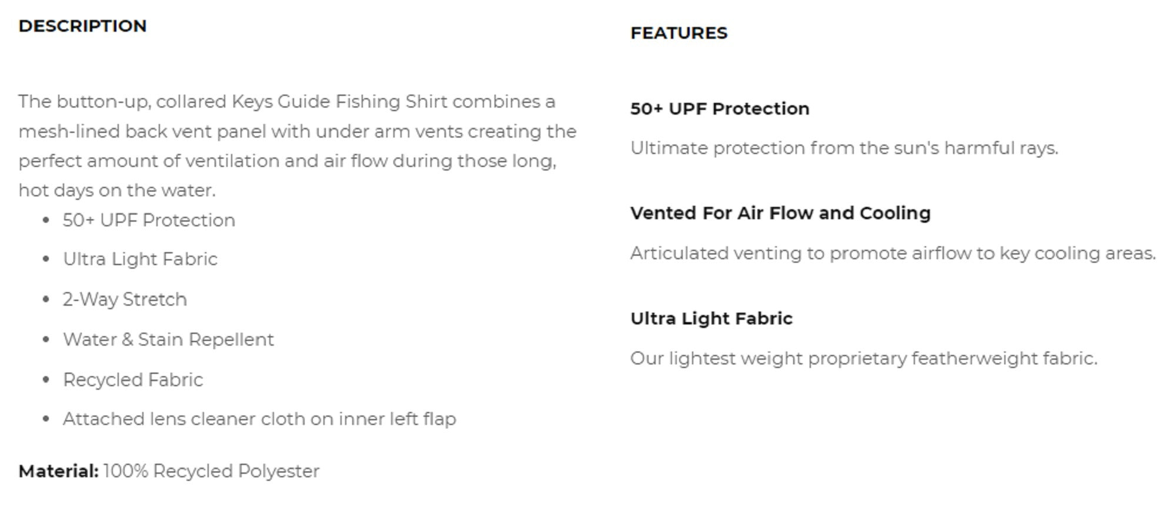Click the FEATURES section heading
This screenshot has width=1176, height=509.
[679, 33]
